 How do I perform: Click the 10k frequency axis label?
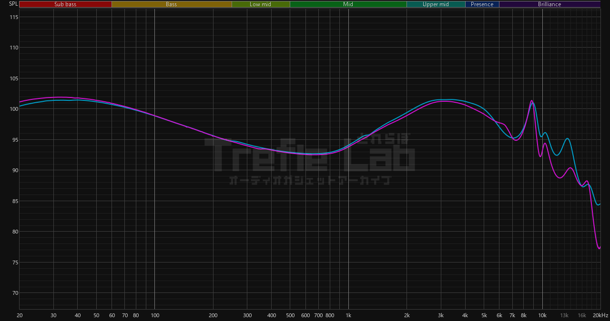542,315
